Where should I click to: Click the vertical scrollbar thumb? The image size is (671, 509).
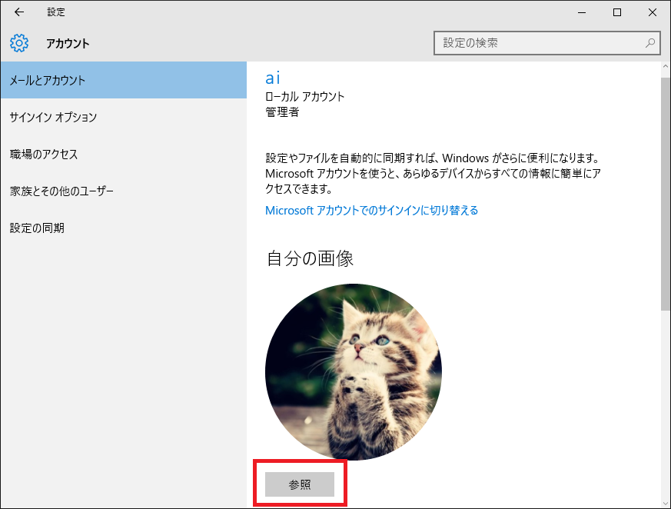coord(666,192)
